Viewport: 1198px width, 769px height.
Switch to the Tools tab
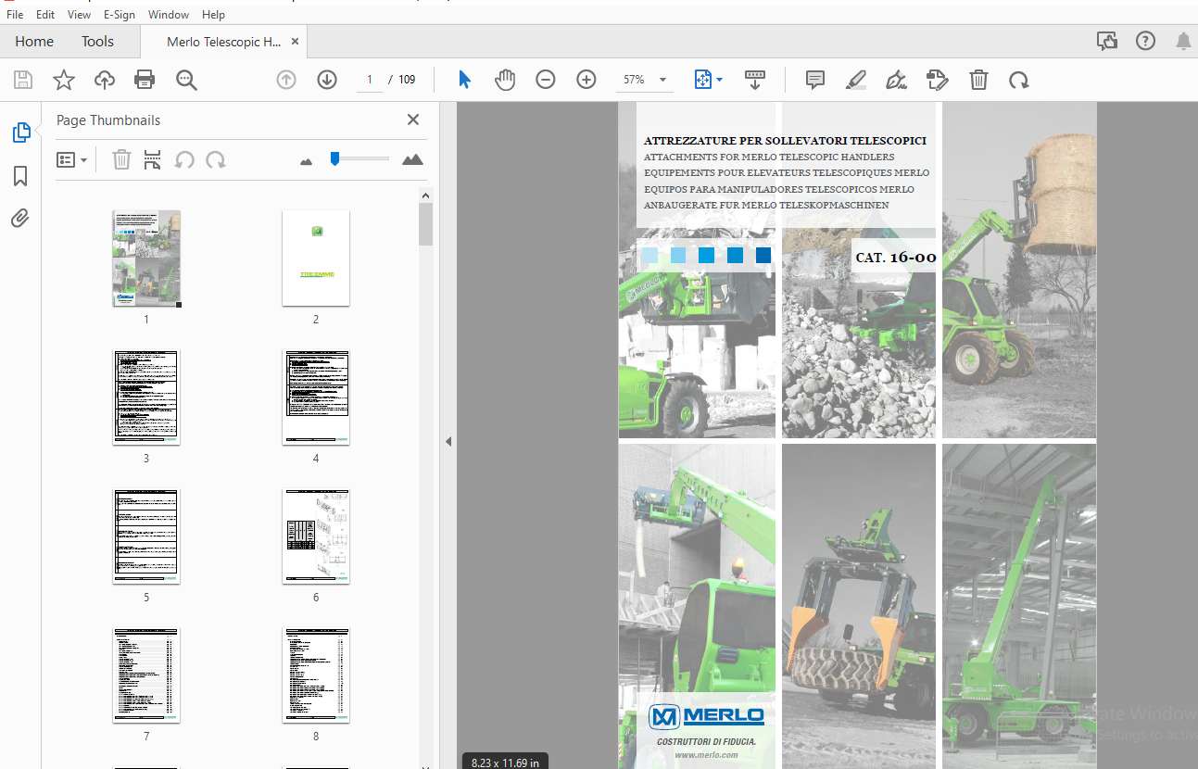[x=97, y=42]
